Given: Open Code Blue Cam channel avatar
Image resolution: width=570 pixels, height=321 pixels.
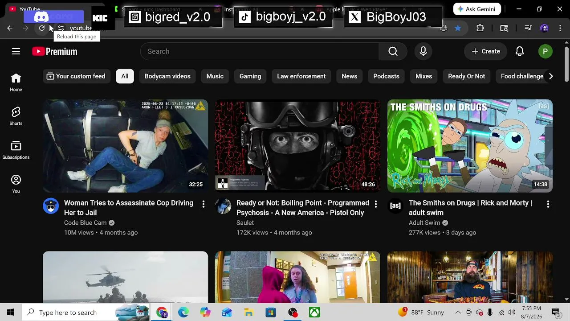Looking at the screenshot, I should [x=51, y=206].
